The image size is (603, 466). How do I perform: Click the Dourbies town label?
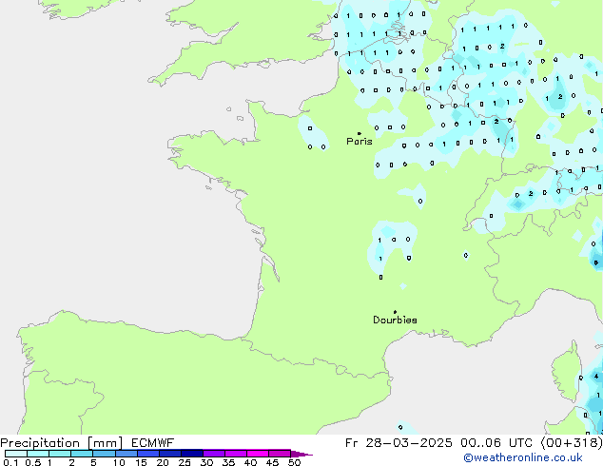(395, 320)
